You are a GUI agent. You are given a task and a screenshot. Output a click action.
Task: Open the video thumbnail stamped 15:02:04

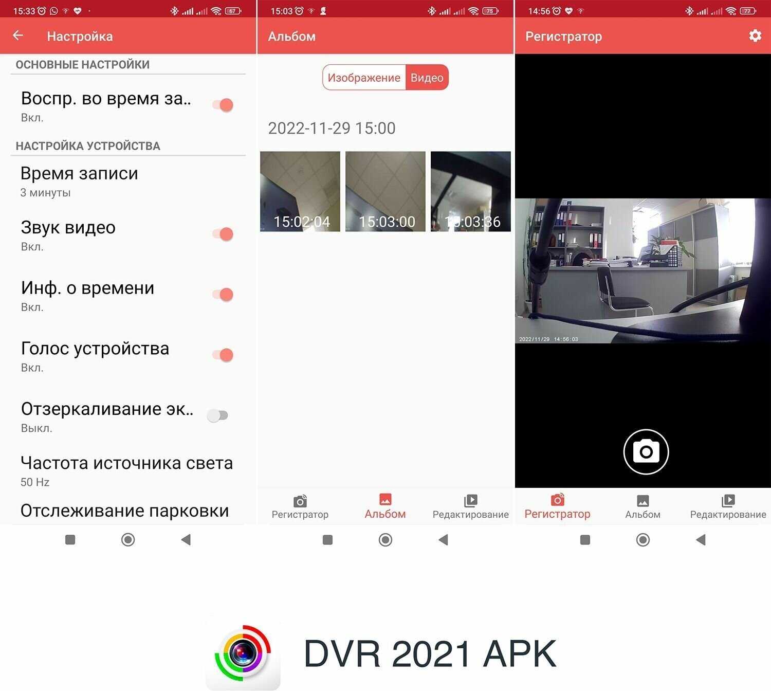[300, 191]
